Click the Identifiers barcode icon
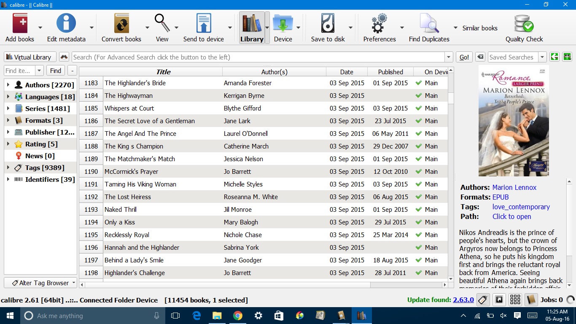The width and height of the screenshot is (576, 324). click(19, 179)
